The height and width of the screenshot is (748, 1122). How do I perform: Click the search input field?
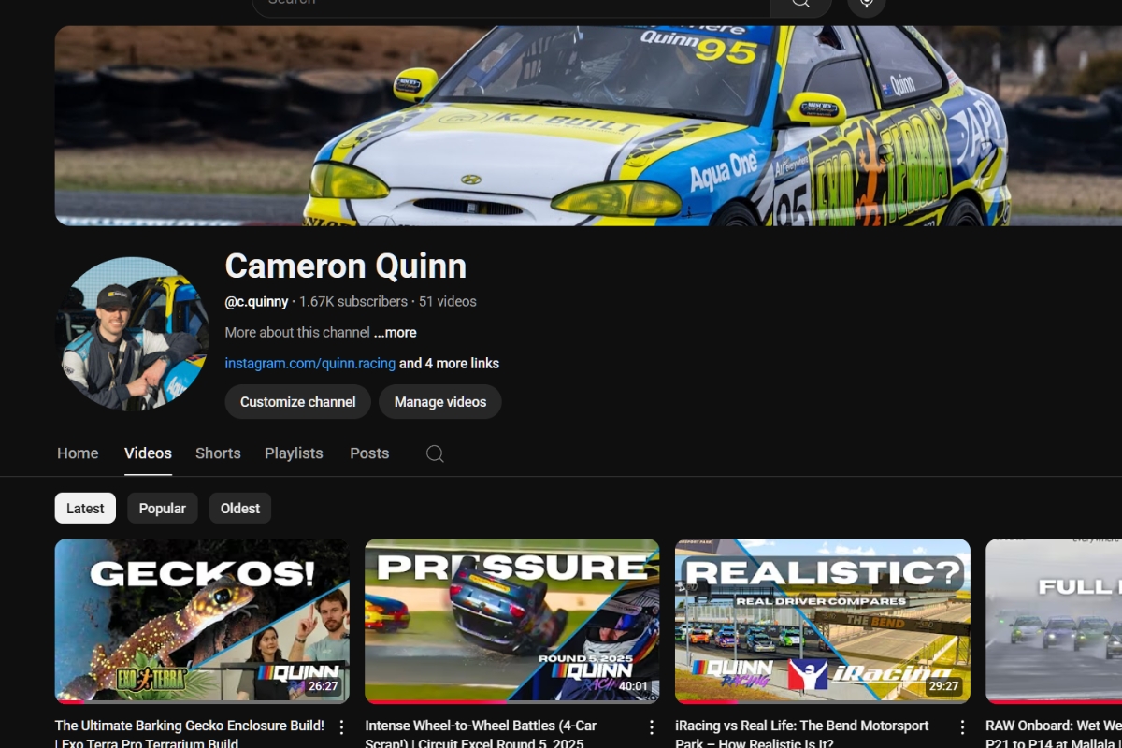click(x=511, y=5)
